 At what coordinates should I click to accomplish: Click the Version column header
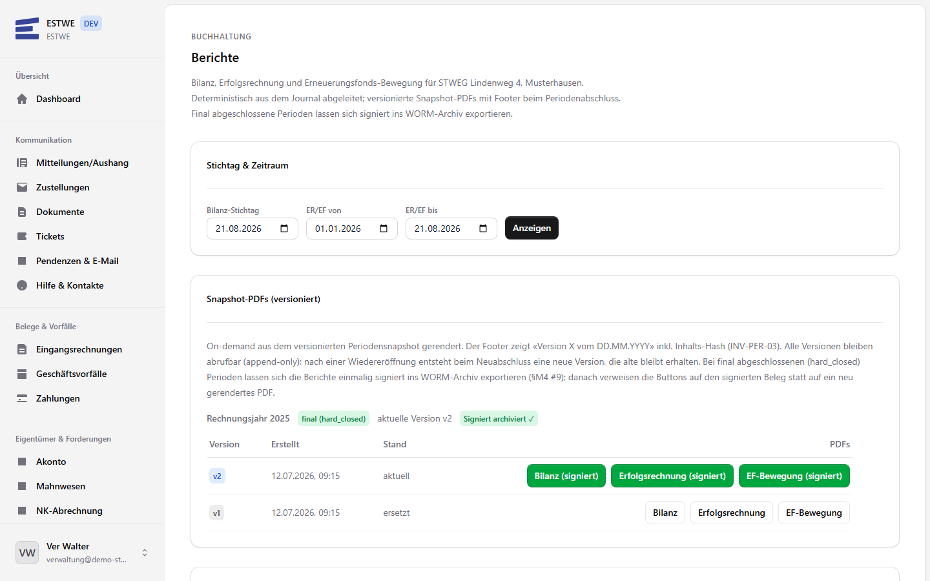tap(224, 444)
